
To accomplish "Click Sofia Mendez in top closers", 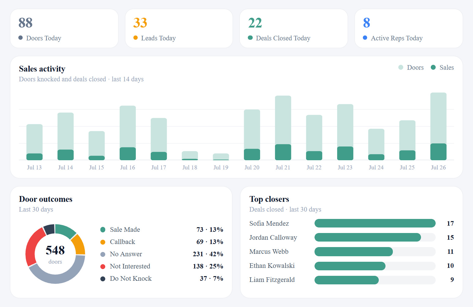I will (269, 224).
